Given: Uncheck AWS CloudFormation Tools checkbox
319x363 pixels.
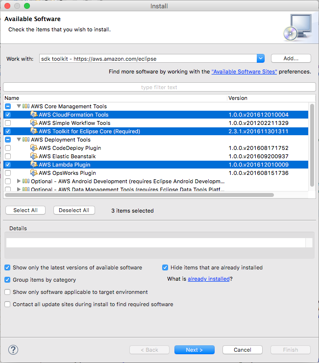Looking at the screenshot, I should point(8,115).
